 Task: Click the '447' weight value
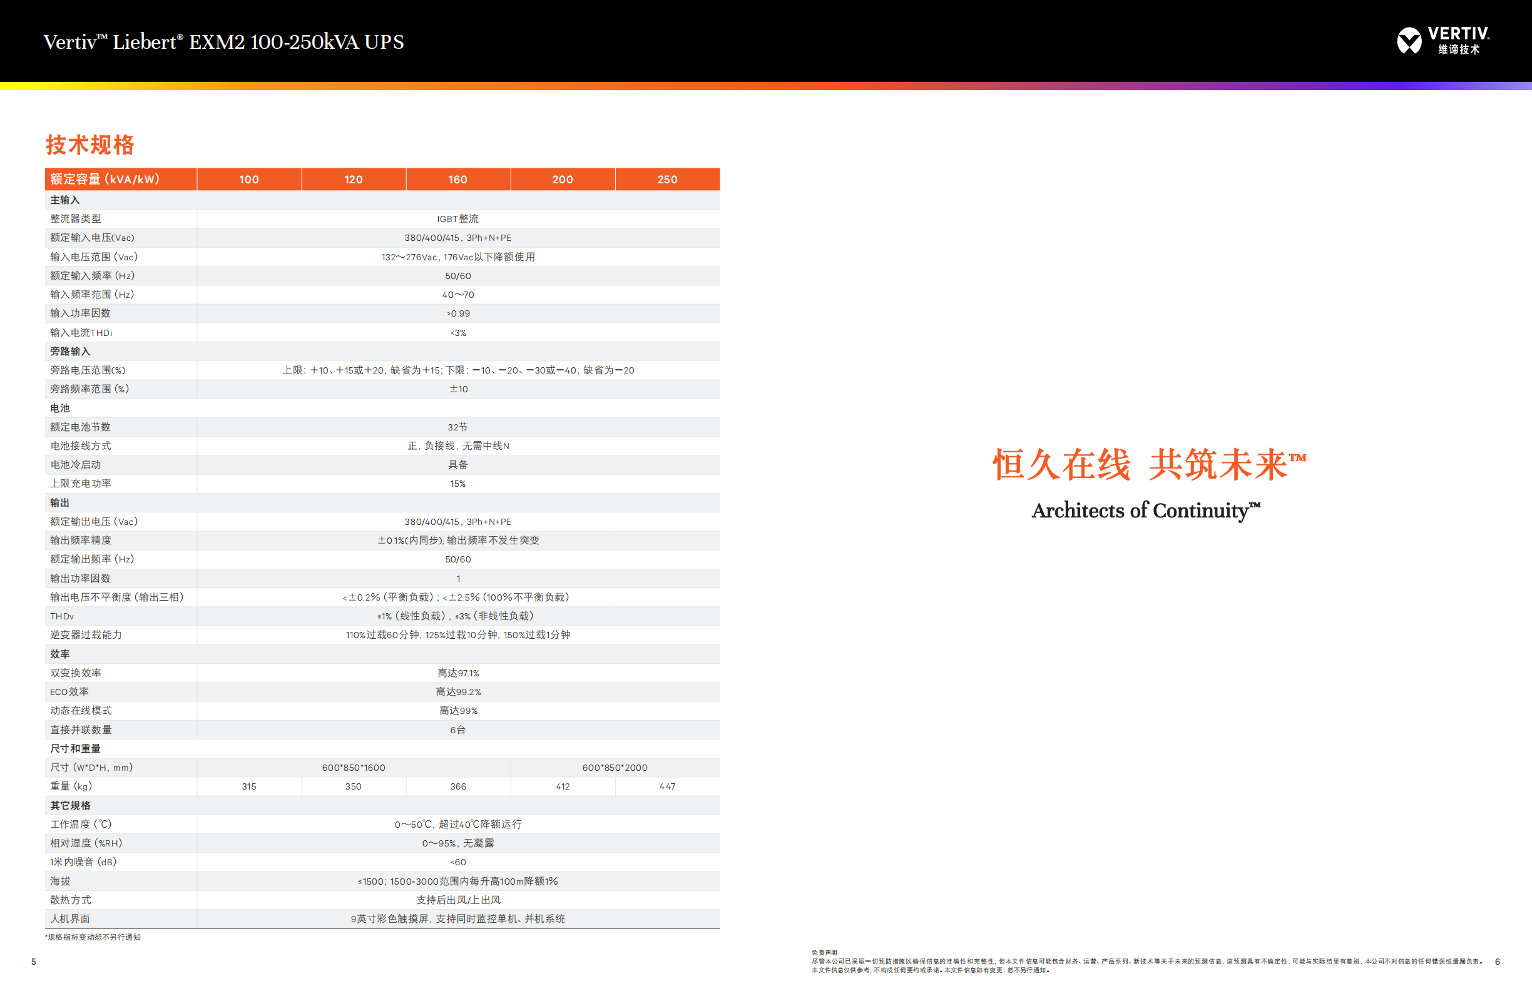[x=668, y=786]
